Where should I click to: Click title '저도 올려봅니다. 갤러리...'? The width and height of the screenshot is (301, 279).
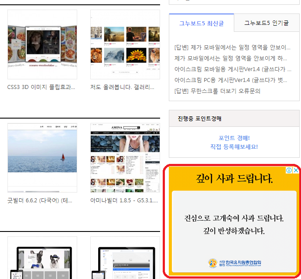(122, 87)
